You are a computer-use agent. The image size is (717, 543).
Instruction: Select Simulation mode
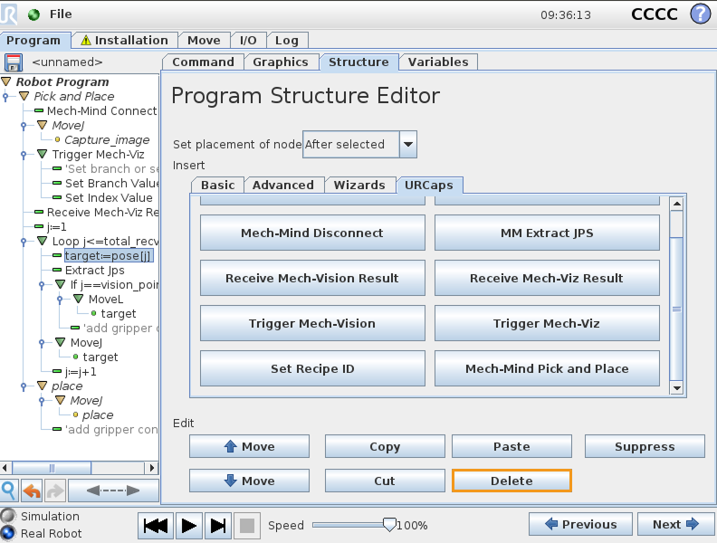(x=8, y=516)
